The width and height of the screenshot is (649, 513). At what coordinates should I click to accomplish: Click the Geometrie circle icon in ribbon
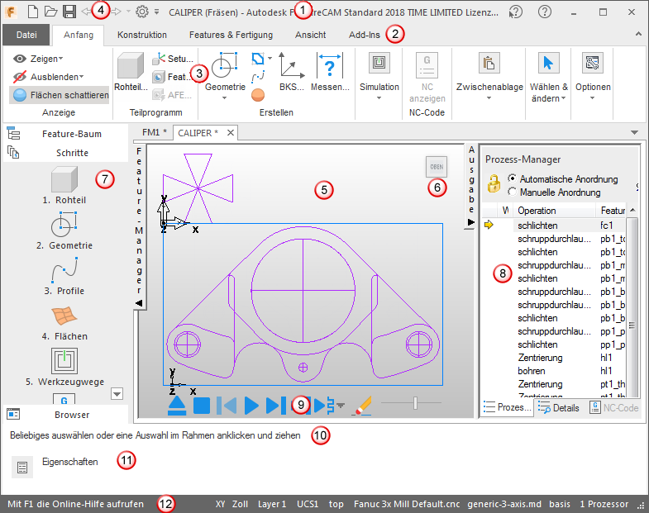click(x=224, y=65)
